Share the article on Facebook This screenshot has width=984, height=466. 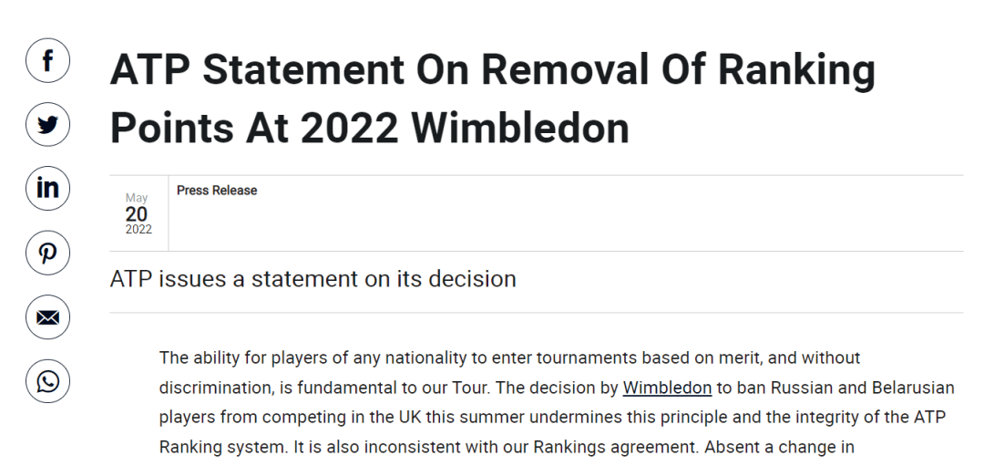(x=47, y=60)
